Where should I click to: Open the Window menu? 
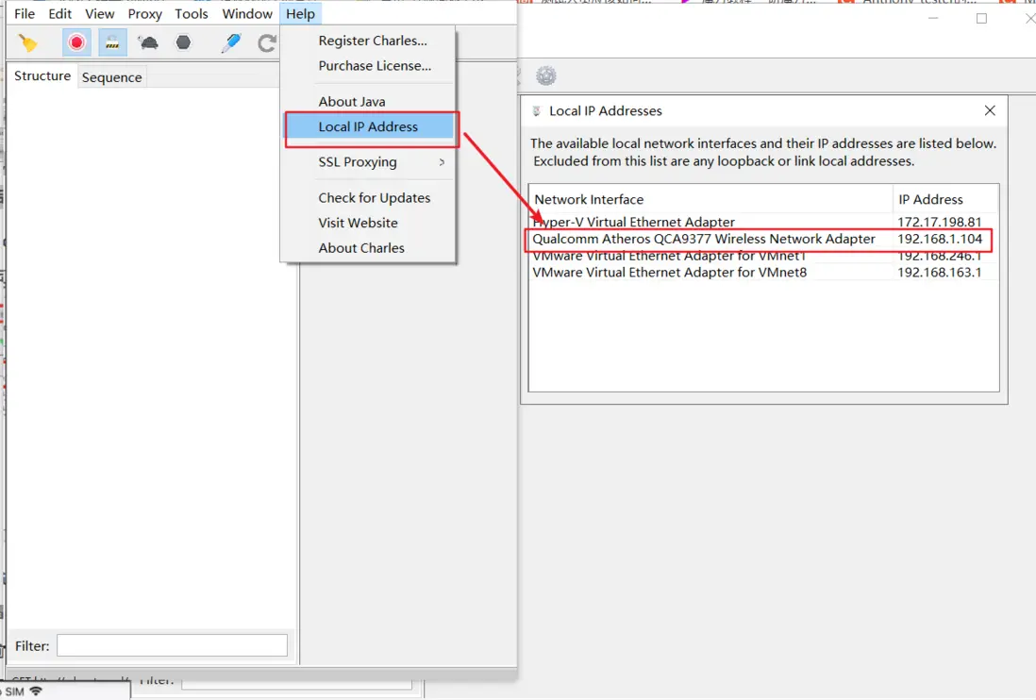click(x=247, y=14)
